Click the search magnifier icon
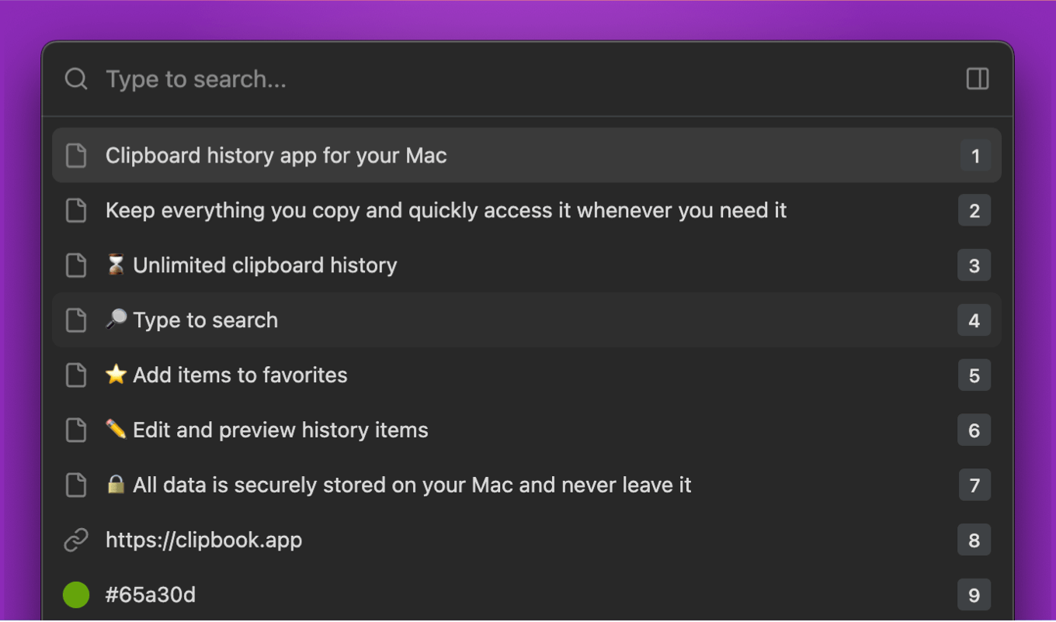This screenshot has width=1056, height=622. tap(75, 78)
